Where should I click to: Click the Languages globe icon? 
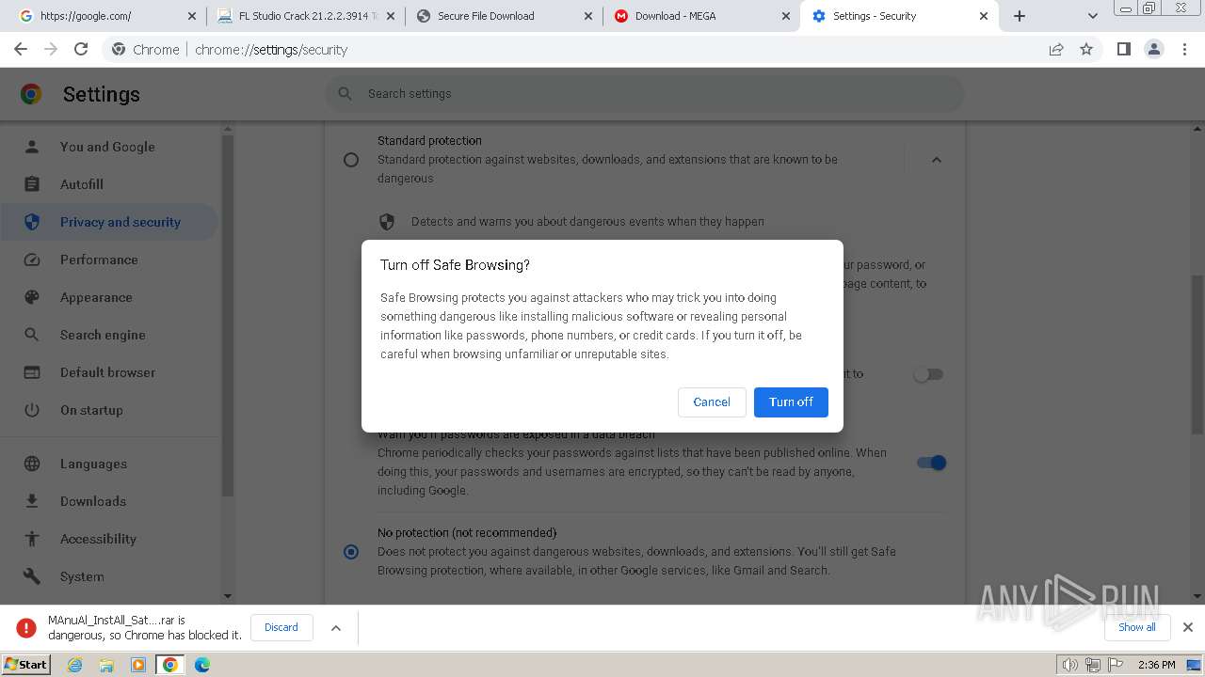32,464
